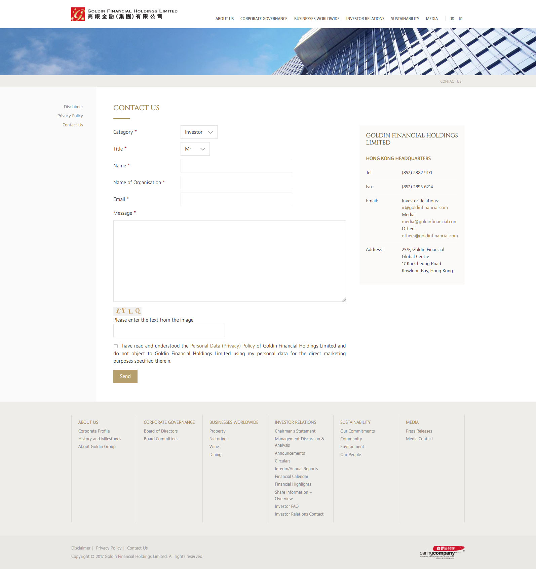Viewport: 536px width, 569px height.
Task: Click the captcha image EFLQ
Action: (127, 311)
